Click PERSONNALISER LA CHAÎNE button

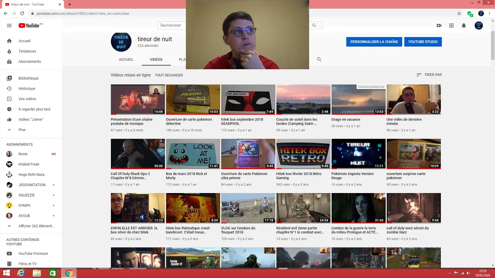point(374,42)
